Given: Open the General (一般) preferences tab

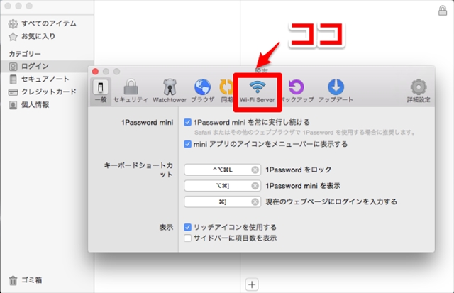Looking at the screenshot, I should point(101,92).
